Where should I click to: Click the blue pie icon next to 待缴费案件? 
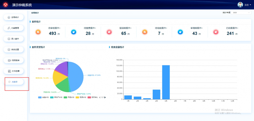[x=74, y=32]
